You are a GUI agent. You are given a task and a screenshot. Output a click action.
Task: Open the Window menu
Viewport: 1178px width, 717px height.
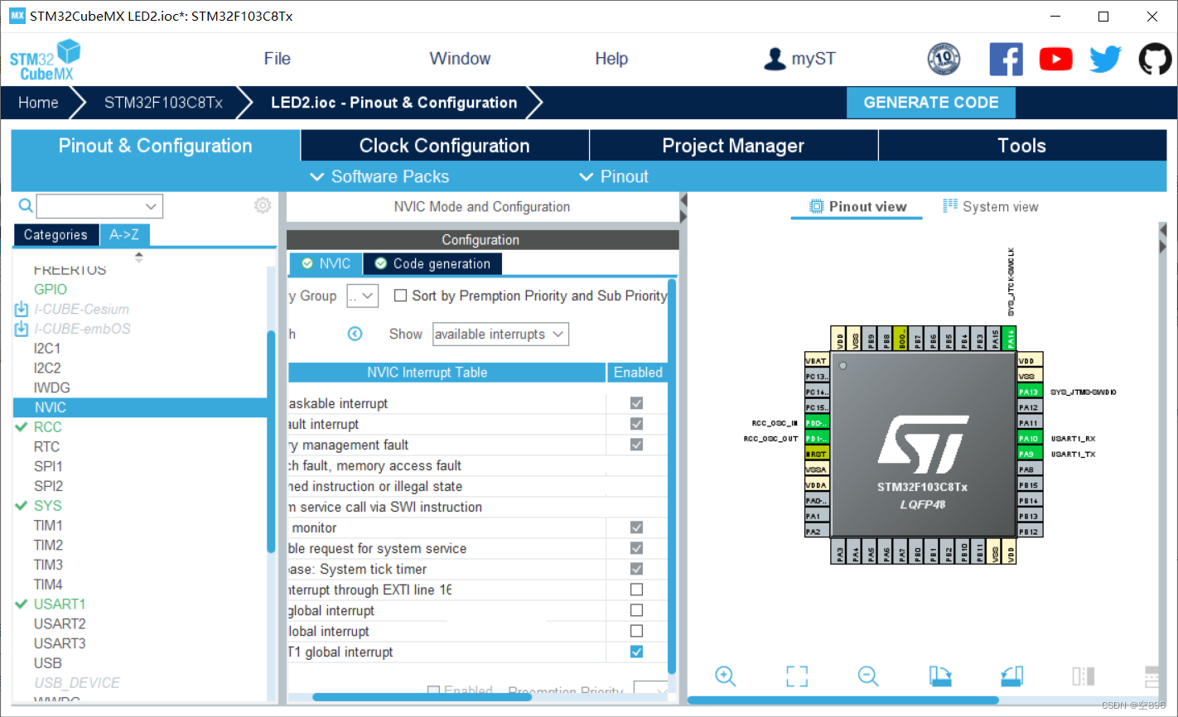460,59
